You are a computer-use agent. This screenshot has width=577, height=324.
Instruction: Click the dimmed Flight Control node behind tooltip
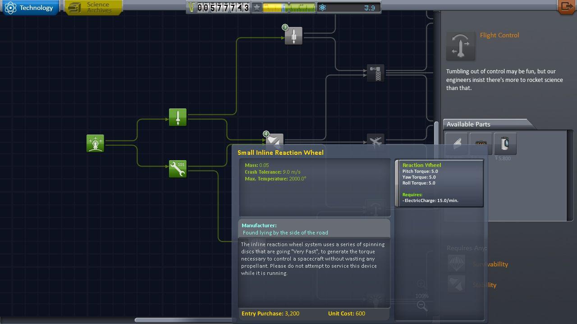(x=376, y=208)
